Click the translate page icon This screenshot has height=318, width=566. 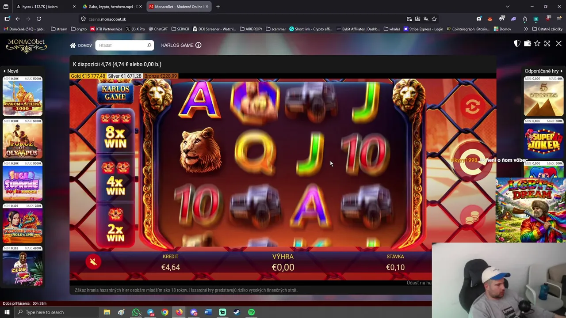(426, 19)
